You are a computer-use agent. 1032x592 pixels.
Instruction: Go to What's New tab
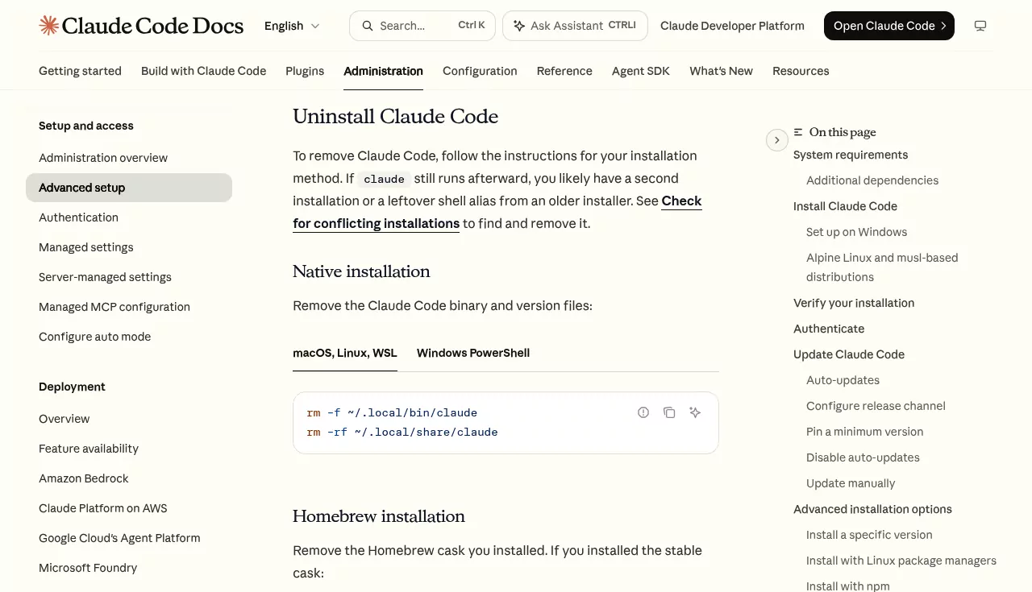pos(721,71)
